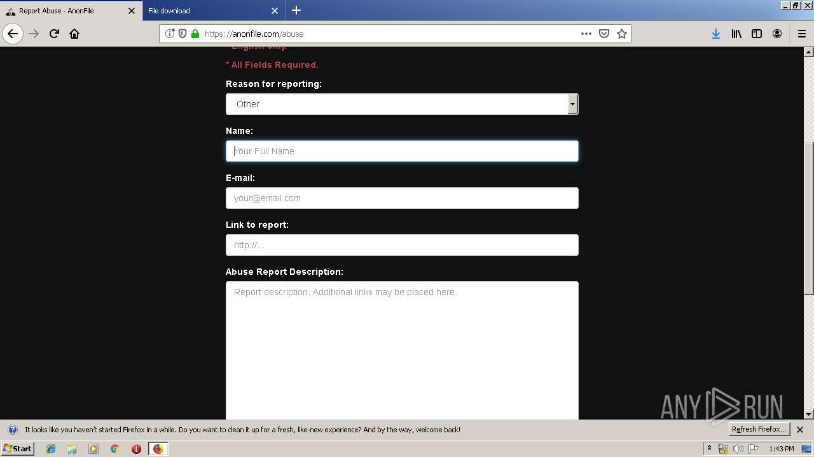Open Firefox account menu

777,34
